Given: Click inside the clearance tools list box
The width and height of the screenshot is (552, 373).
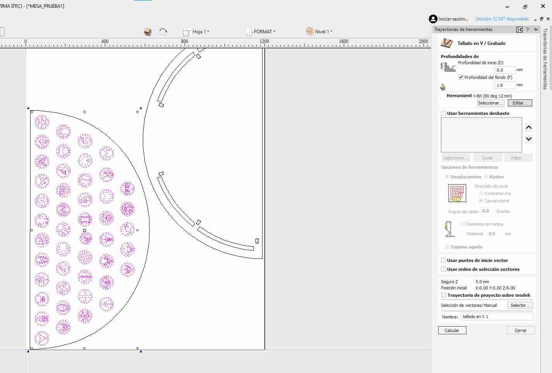Looking at the screenshot, I should click(x=481, y=135).
